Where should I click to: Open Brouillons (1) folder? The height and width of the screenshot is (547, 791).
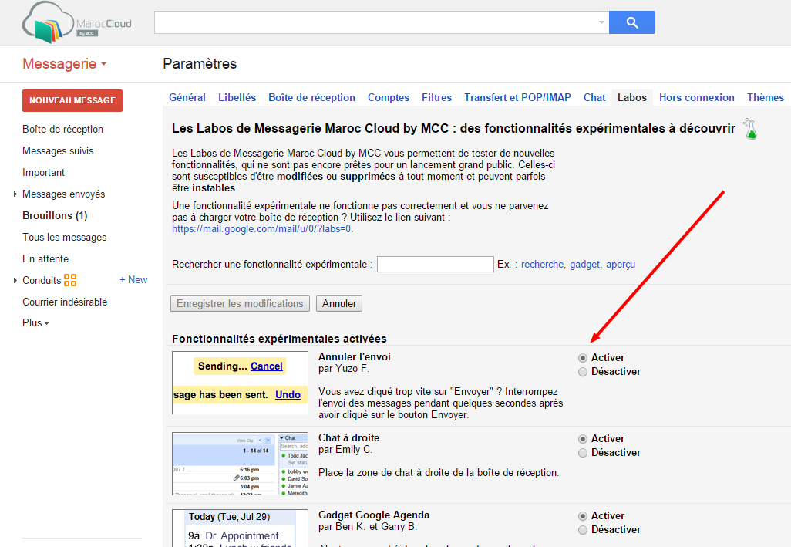(55, 216)
